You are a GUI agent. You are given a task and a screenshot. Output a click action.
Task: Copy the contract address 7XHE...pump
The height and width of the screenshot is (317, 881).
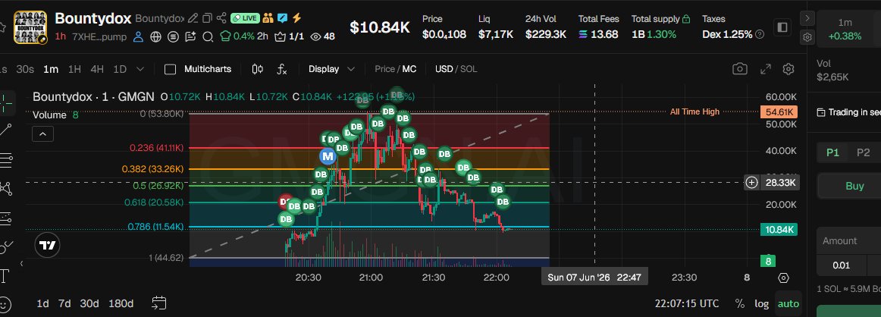coord(99,37)
